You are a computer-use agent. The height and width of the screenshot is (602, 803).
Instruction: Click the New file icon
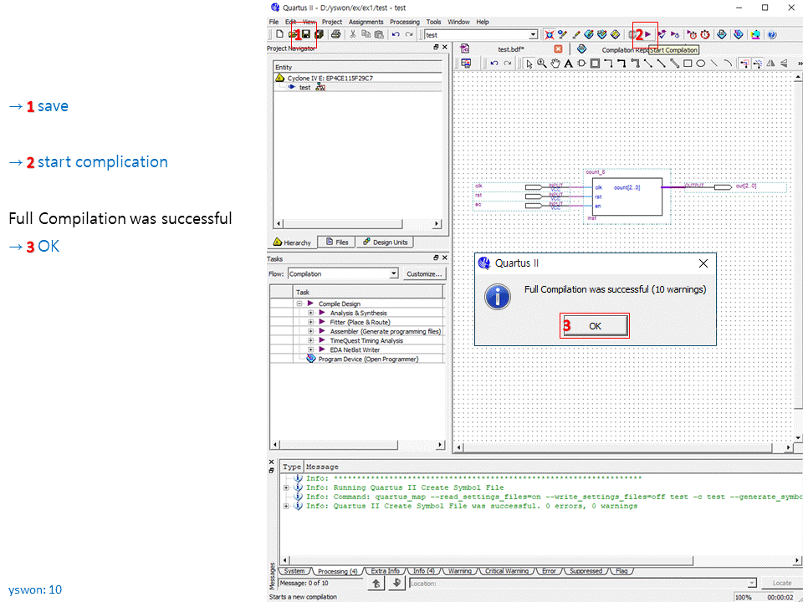(x=279, y=34)
